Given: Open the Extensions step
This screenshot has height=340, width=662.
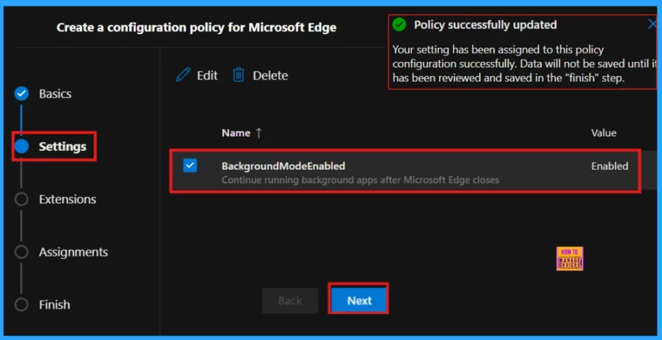Looking at the screenshot, I should 67,199.
